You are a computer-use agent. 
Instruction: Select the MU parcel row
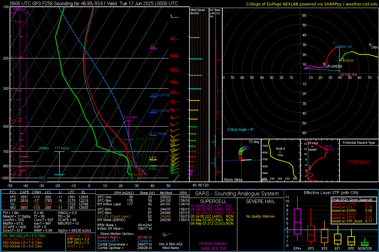[x=48, y=207]
